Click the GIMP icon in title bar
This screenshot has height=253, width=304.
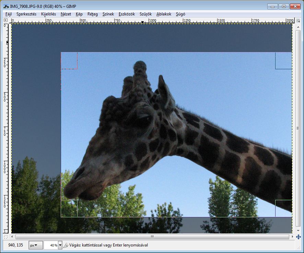(x=6, y=7)
